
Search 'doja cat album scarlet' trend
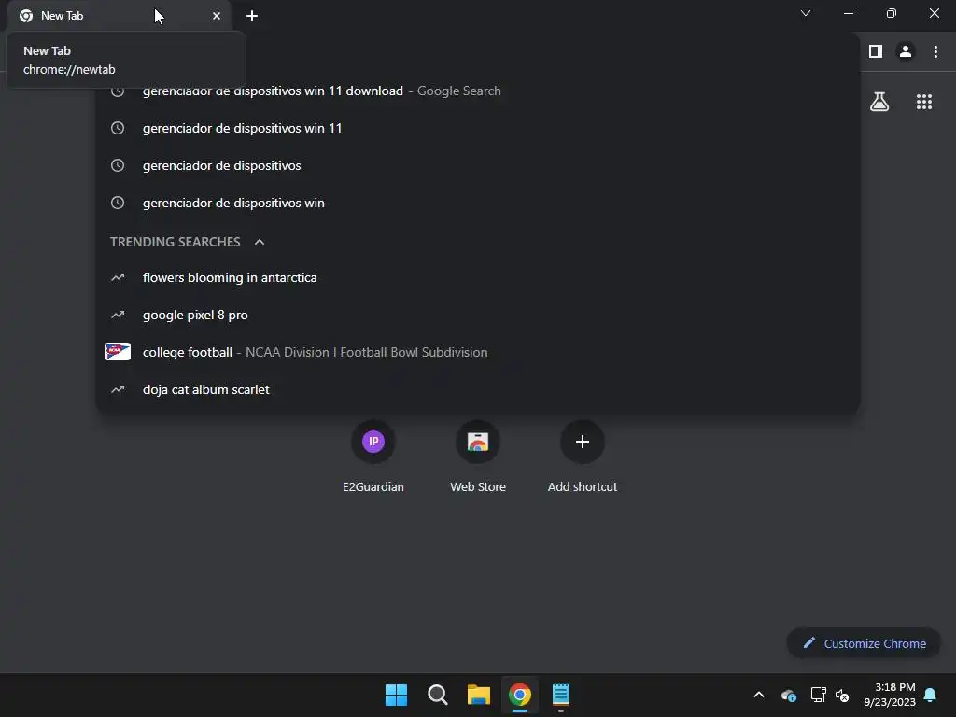click(x=478, y=389)
